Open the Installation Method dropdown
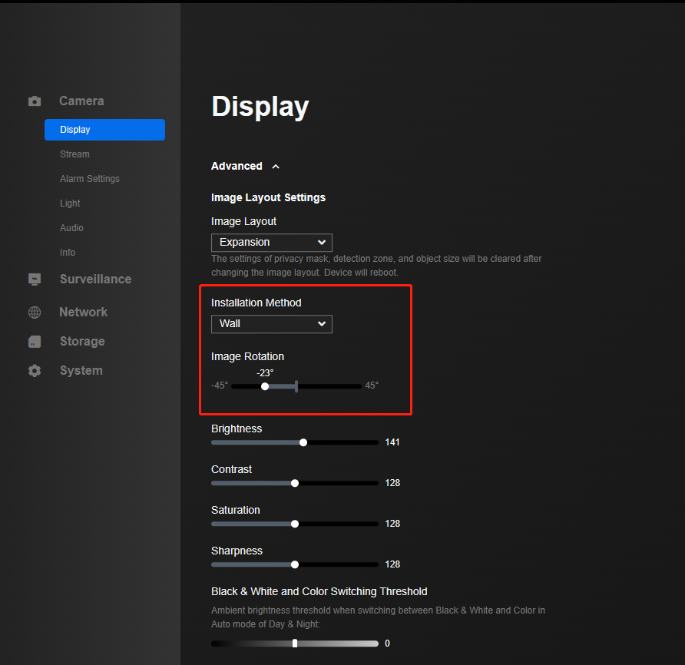 click(272, 324)
